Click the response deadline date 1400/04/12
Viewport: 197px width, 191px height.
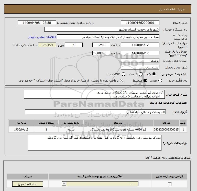(x=140, y=45)
